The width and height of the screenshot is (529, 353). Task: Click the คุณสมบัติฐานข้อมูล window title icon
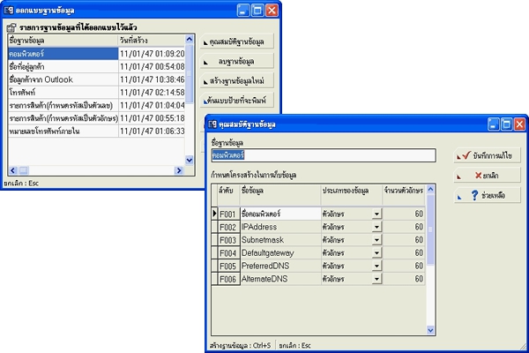click(212, 124)
